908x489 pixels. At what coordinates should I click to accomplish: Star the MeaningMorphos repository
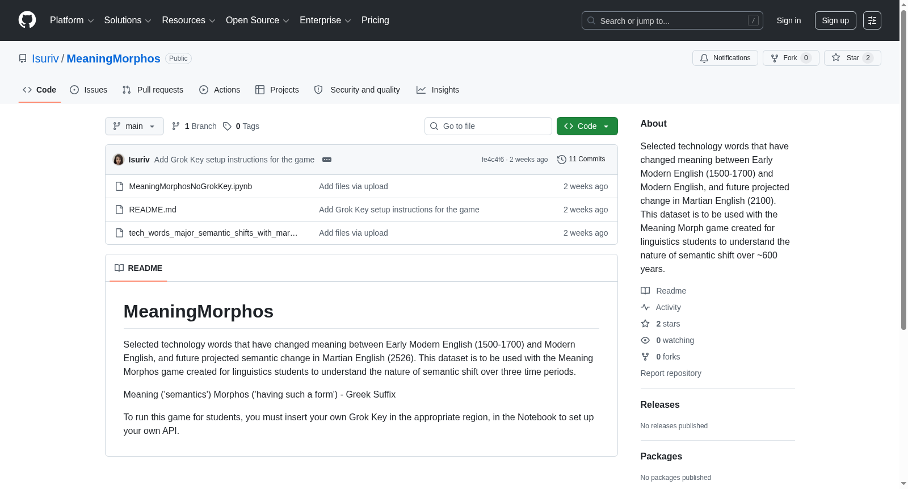pyautogui.click(x=852, y=58)
